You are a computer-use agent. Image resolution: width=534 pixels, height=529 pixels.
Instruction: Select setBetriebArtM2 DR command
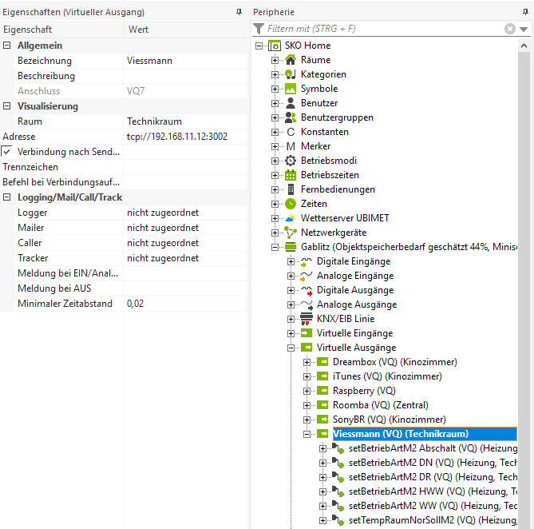[x=433, y=477]
